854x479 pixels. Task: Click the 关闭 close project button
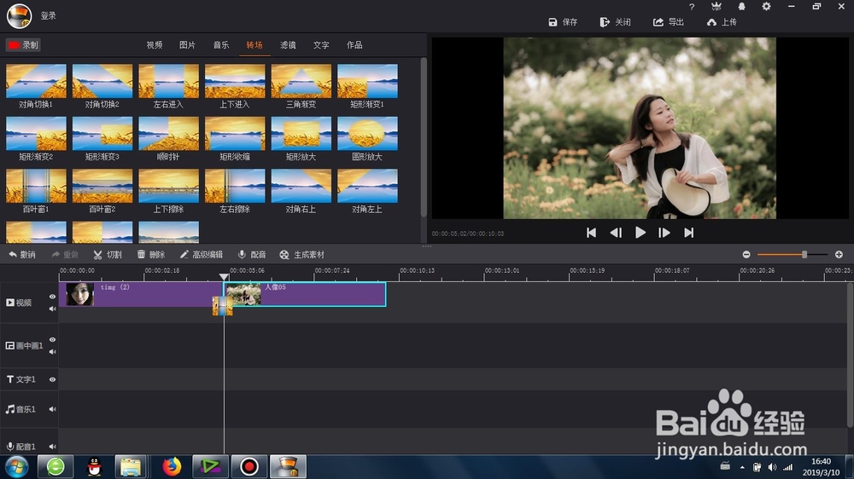(x=616, y=22)
